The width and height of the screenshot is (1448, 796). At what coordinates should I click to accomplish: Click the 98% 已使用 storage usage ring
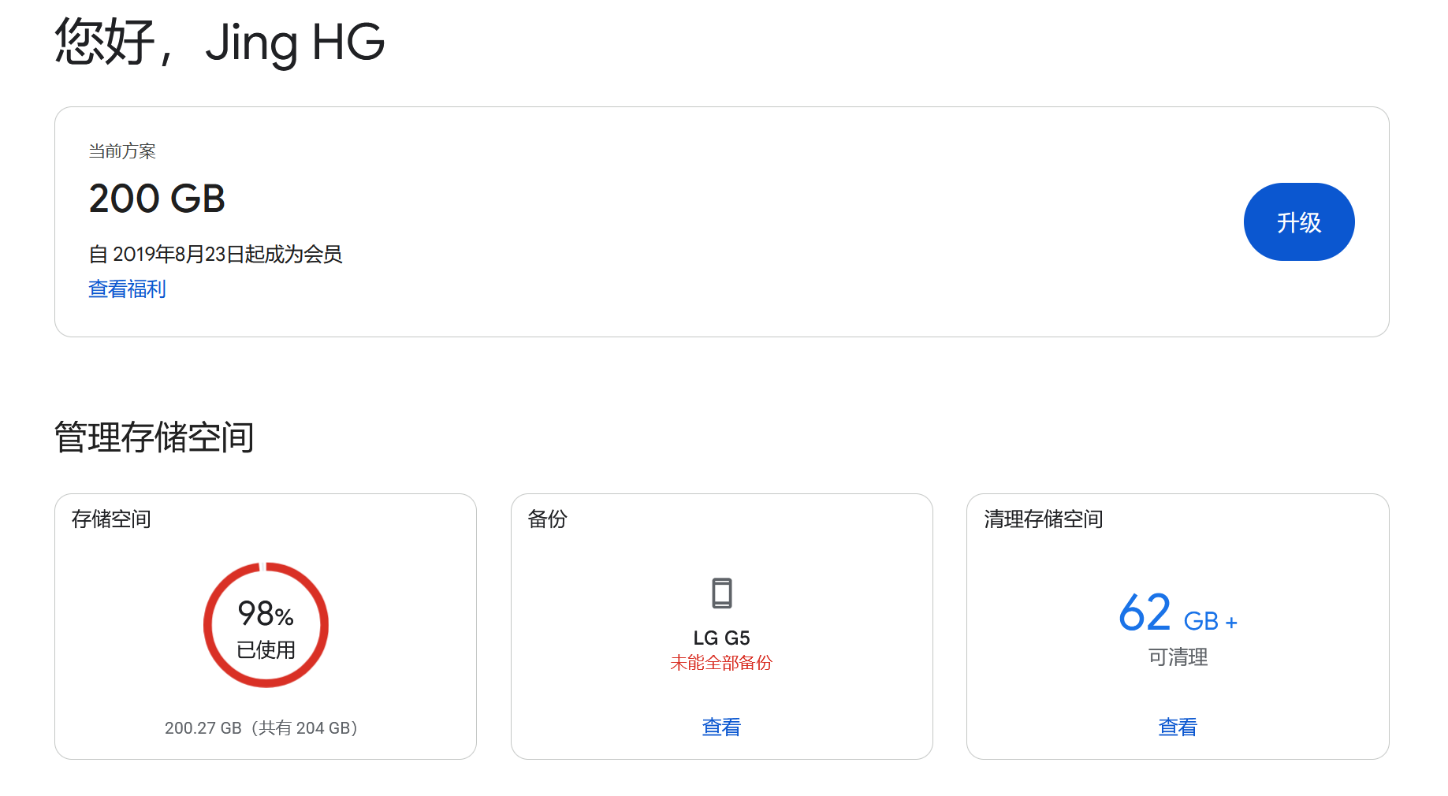tap(266, 625)
